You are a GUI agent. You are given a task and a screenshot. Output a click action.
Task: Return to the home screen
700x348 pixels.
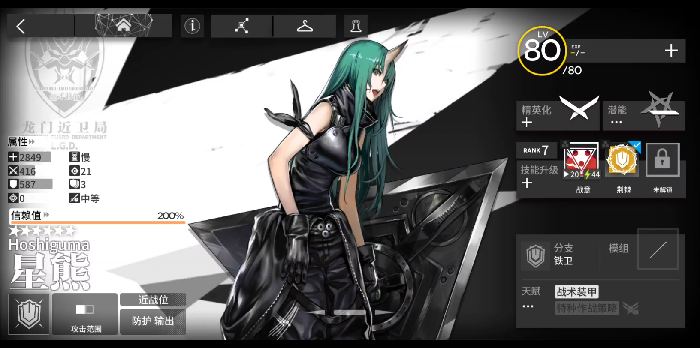[124, 26]
